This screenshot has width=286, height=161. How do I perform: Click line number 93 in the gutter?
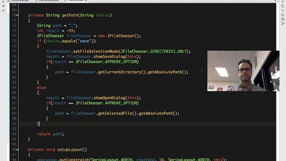[x=14, y=134]
